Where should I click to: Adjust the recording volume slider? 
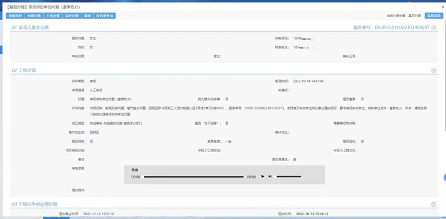tap(288, 177)
